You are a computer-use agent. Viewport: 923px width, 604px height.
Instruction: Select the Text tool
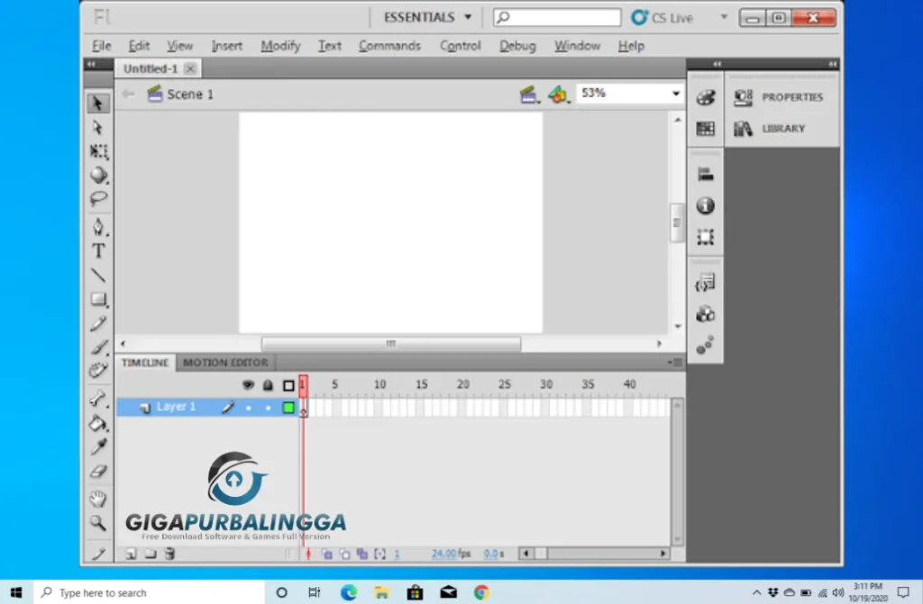click(x=98, y=251)
